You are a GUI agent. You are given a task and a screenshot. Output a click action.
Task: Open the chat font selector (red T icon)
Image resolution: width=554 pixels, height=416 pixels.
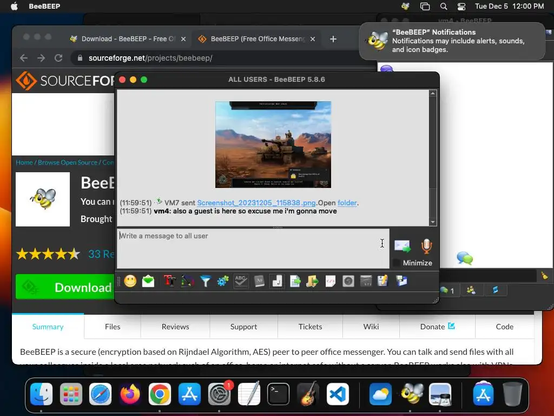169,281
